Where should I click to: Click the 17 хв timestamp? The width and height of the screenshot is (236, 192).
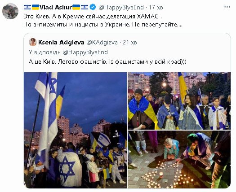point(156,7)
